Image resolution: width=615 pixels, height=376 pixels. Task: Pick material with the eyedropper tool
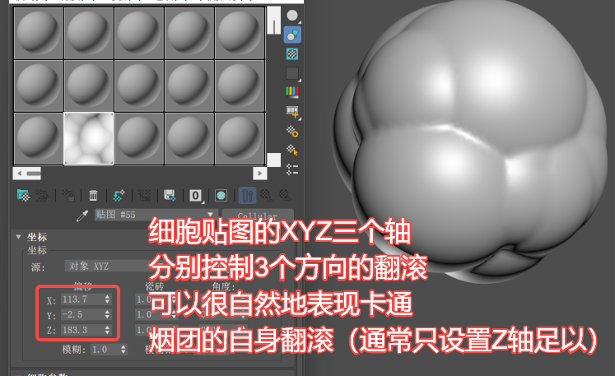[x=82, y=216]
